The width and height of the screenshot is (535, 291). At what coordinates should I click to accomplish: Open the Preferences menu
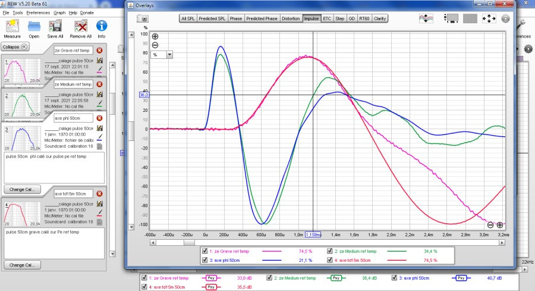pos(38,12)
